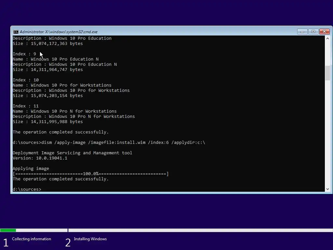Click 'Description : Windows 10 Pro N for Workstations'
The width and height of the screenshot is (333, 250).
click(x=74, y=117)
